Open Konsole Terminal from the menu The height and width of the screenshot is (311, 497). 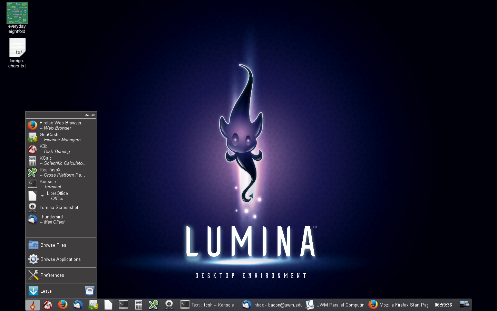(61, 184)
